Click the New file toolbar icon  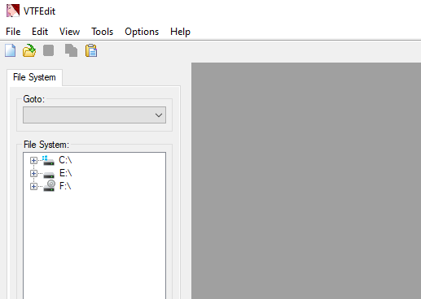click(x=11, y=50)
